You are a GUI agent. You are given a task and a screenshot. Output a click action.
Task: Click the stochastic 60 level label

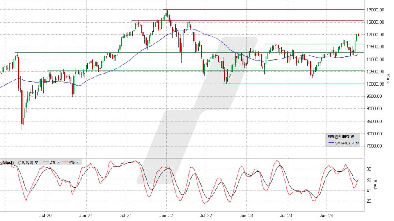point(369,180)
